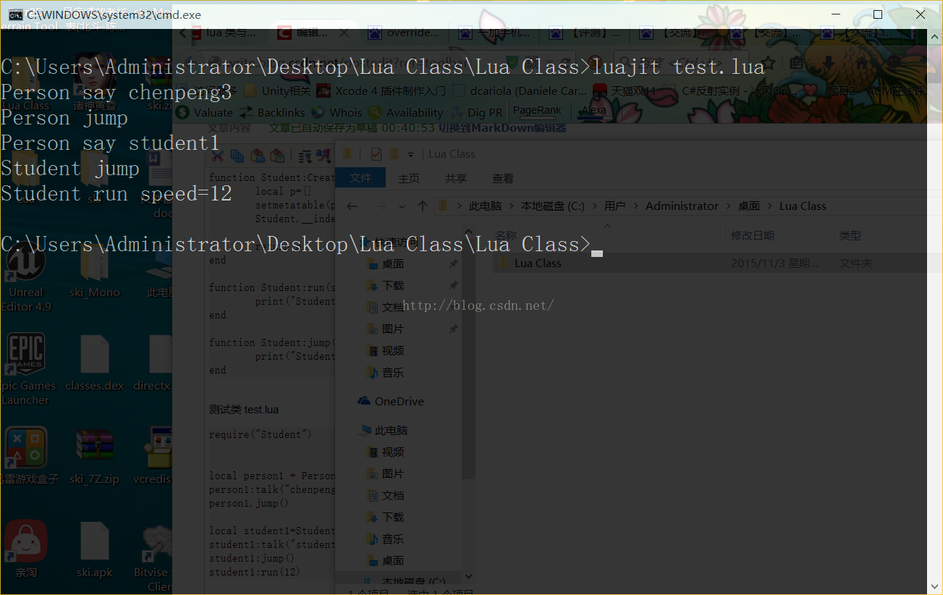Click Copy icon in blog editor toolbar

coord(237,155)
